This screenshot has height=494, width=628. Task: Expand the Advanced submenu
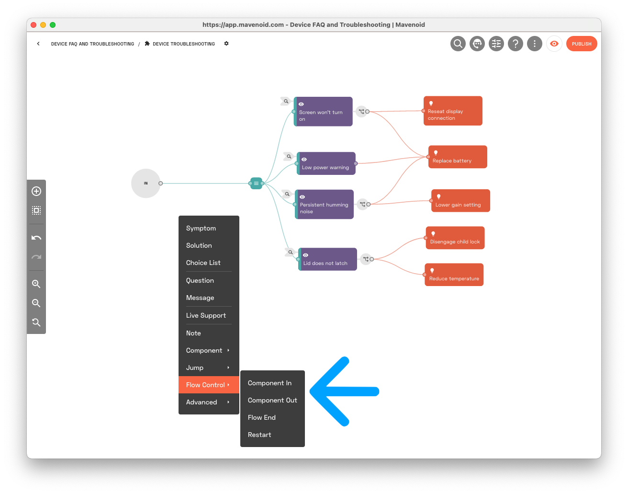coord(209,402)
